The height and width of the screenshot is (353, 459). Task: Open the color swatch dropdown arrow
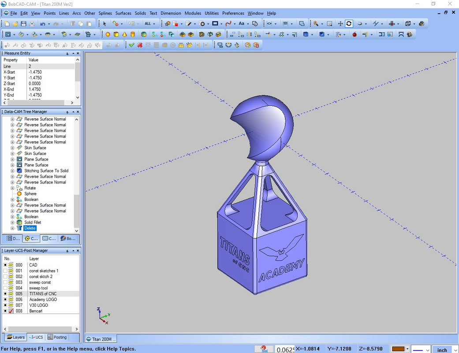[x=407, y=349]
